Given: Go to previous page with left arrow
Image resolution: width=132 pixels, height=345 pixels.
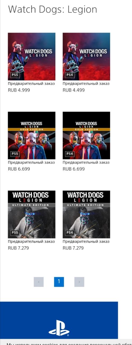Looking at the screenshot, I should (x=39, y=282).
